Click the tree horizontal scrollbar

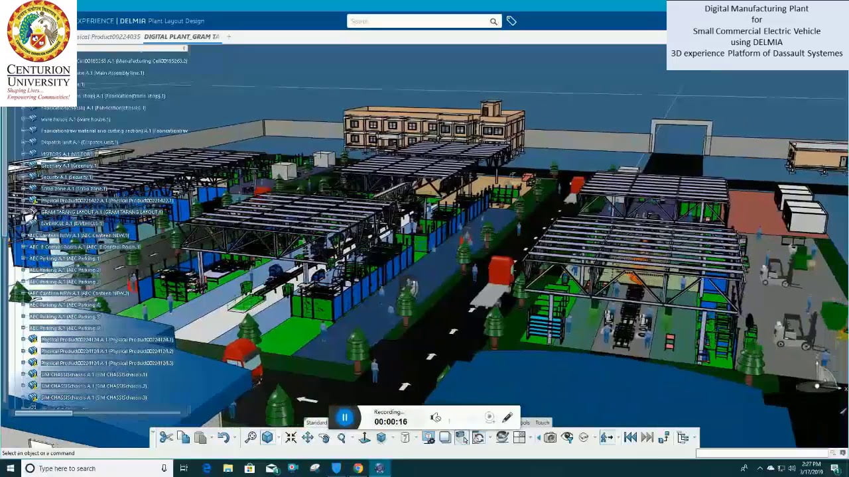click(x=43, y=413)
